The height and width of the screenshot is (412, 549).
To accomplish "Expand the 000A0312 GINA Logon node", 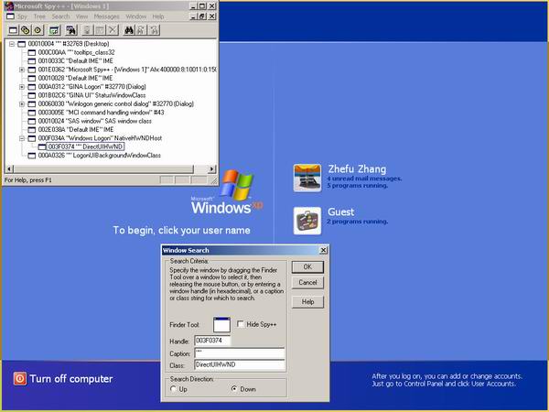I will point(22,87).
